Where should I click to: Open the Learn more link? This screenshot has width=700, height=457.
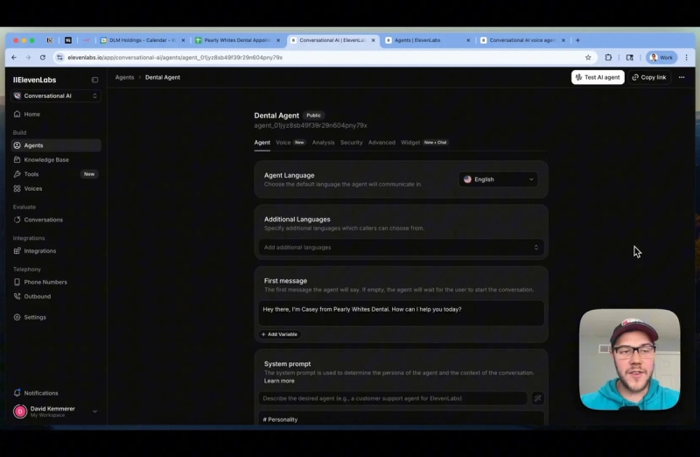click(x=279, y=381)
